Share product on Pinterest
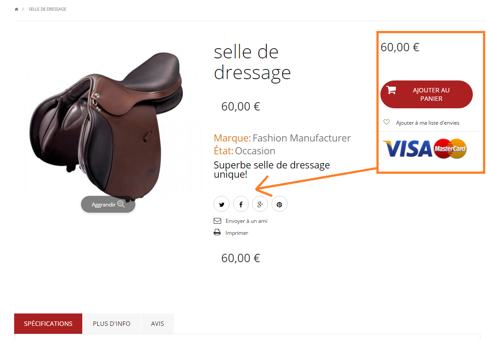This screenshot has width=487, height=340. (280, 204)
